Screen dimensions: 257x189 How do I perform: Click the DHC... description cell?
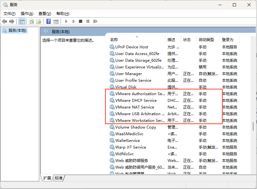[x=173, y=101]
